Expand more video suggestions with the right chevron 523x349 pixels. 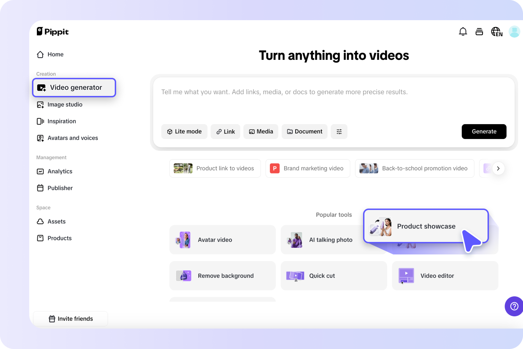point(498,168)
